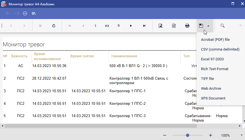Open the search magnifier icon
245x140 pixels.
point(223,26)
